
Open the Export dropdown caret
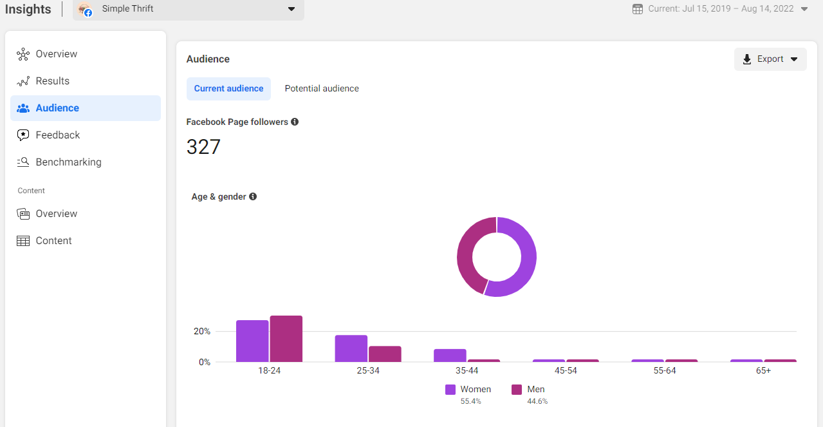point(794,59)
